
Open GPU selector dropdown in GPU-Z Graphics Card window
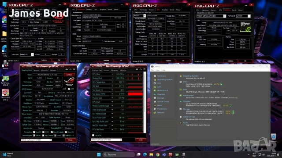pos(36,140)
